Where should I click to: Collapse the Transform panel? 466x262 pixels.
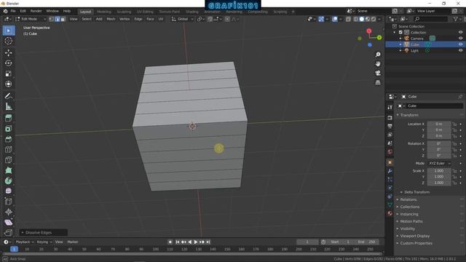pyautogui.click(x=409, y=115)
